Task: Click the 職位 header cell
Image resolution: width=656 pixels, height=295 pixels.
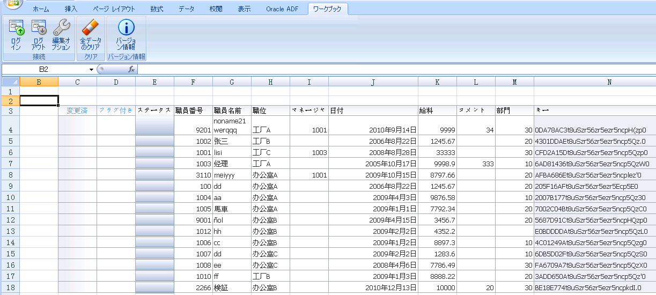Action: (271, 110)
